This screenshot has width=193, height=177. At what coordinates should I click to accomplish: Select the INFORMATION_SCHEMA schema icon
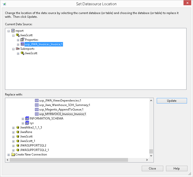27,118
